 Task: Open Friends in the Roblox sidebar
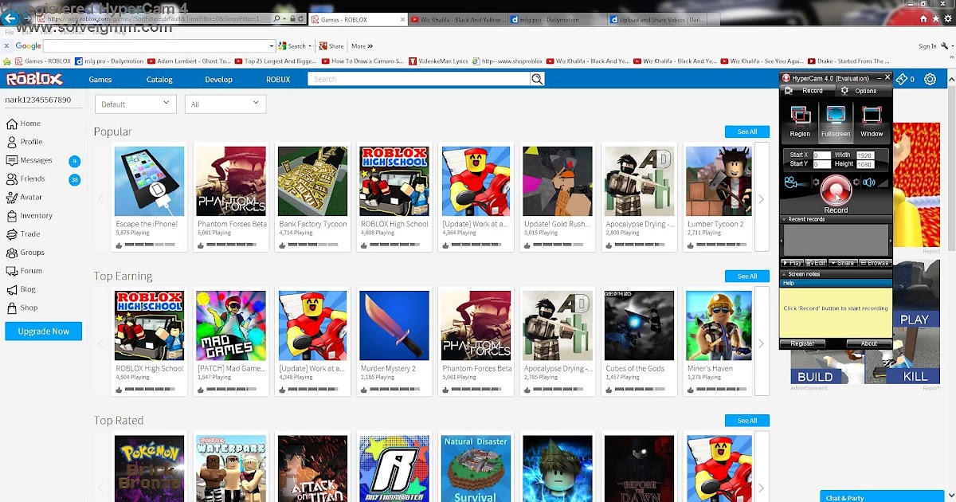point(26,178)
